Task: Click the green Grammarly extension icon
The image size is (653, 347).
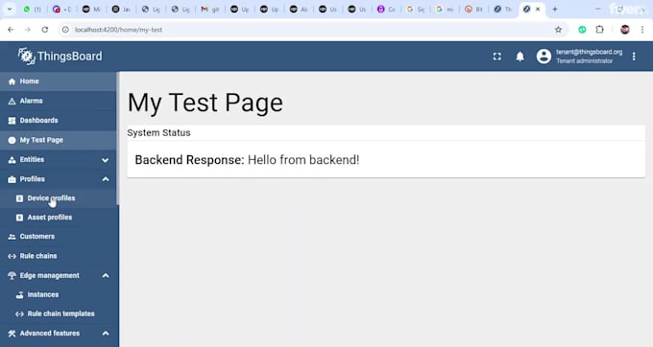Action: pyautogui.click(x=582, y=30)
